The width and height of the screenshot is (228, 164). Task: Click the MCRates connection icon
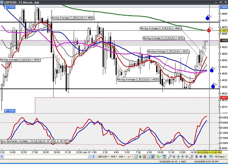click(x=211, y=157)
